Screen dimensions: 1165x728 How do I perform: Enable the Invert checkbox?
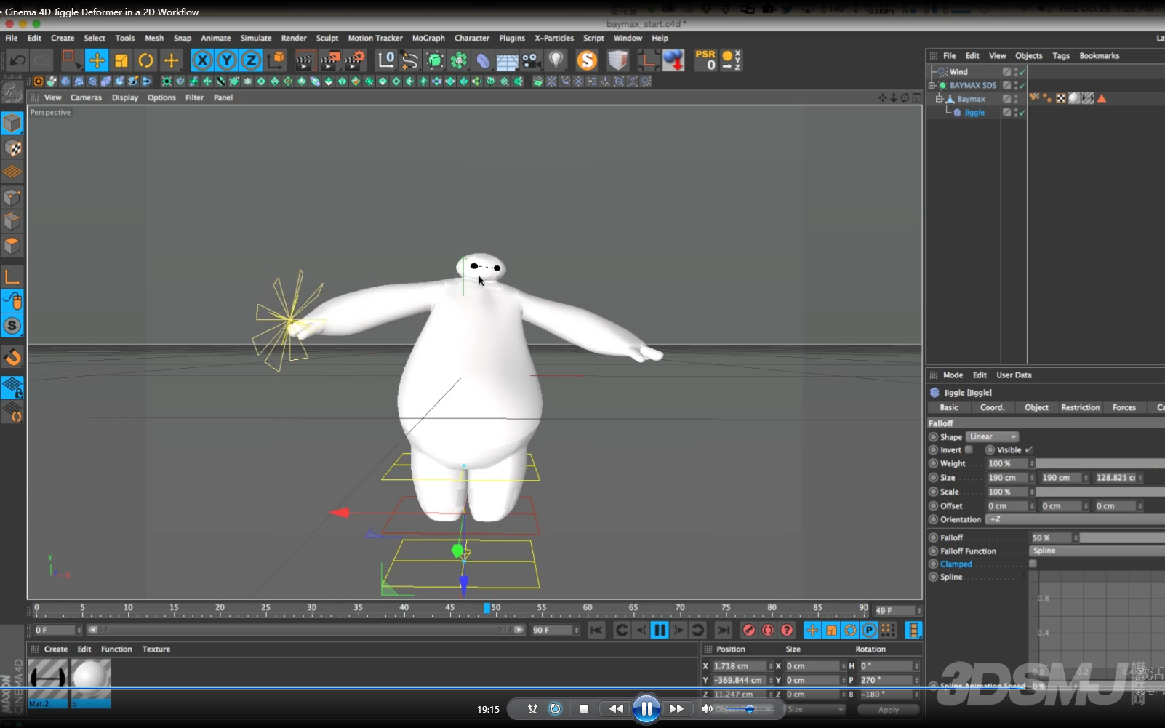pos(969,450)
